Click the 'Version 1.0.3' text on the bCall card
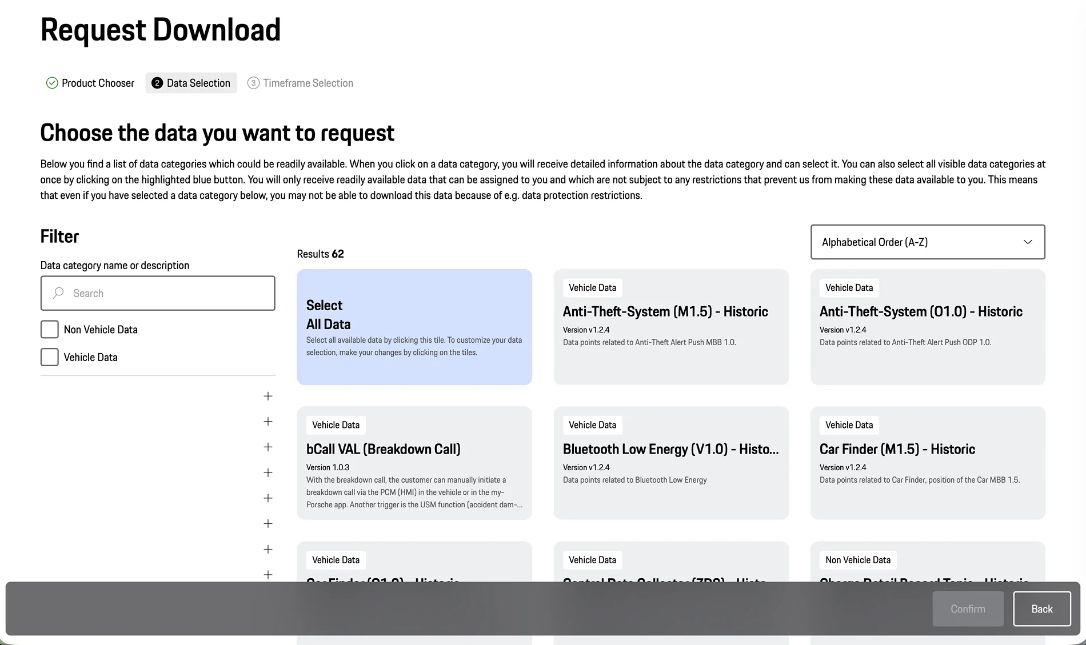Image resolution: width=1086 pixels, height=645 pixels. [328, 467]
